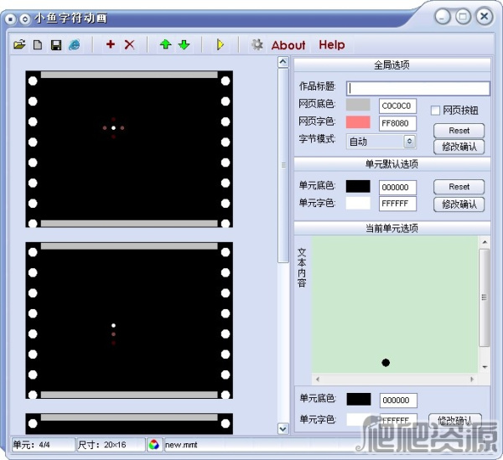Select the first film frame thumbnail
The width and height of the screenshot is (503, 460).
pos(128,149)
